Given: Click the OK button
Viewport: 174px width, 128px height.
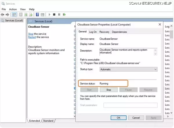Looking at the screenshot, I should [119, 118].
